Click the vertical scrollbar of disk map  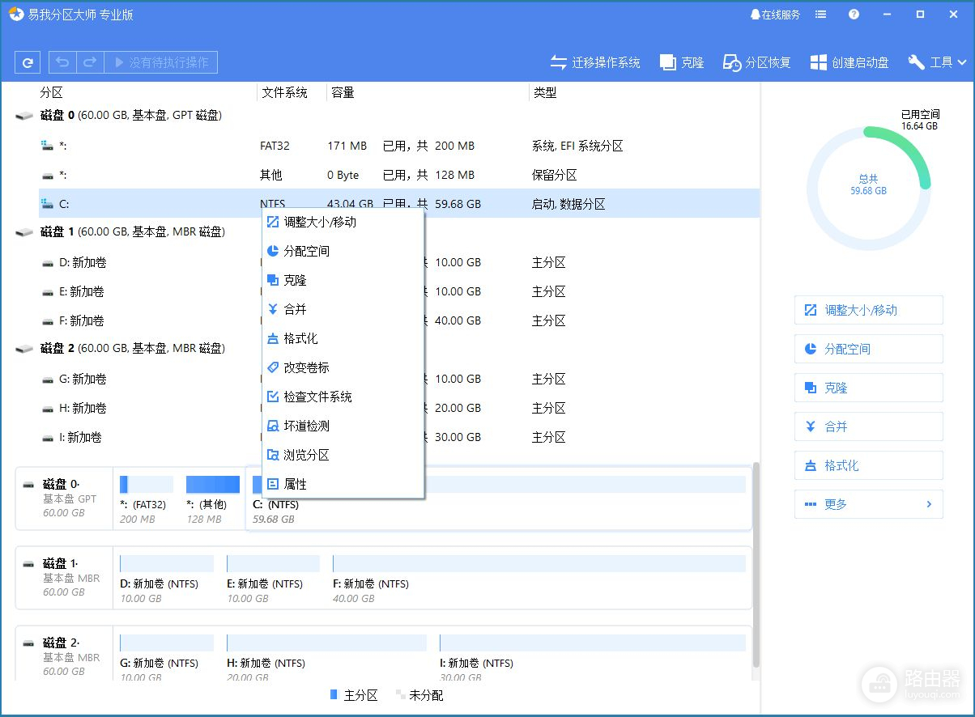[x=756, y=566]
